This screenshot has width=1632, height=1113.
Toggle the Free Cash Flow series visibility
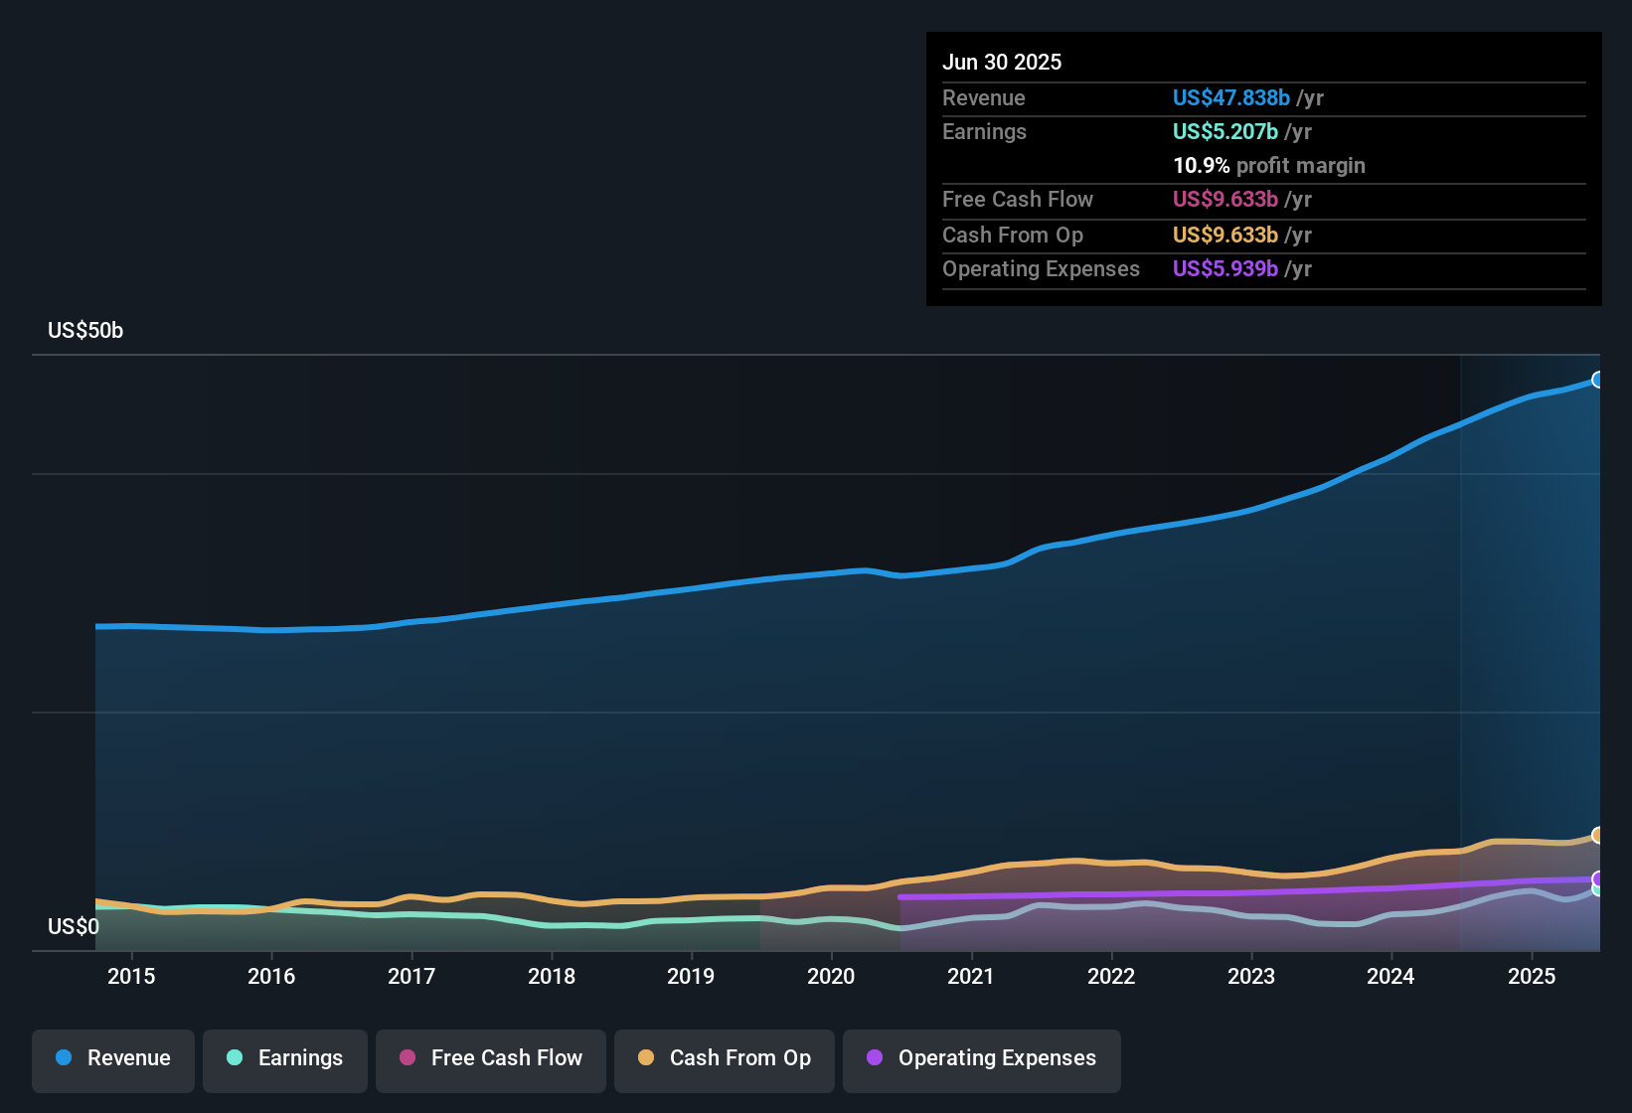490,1058
